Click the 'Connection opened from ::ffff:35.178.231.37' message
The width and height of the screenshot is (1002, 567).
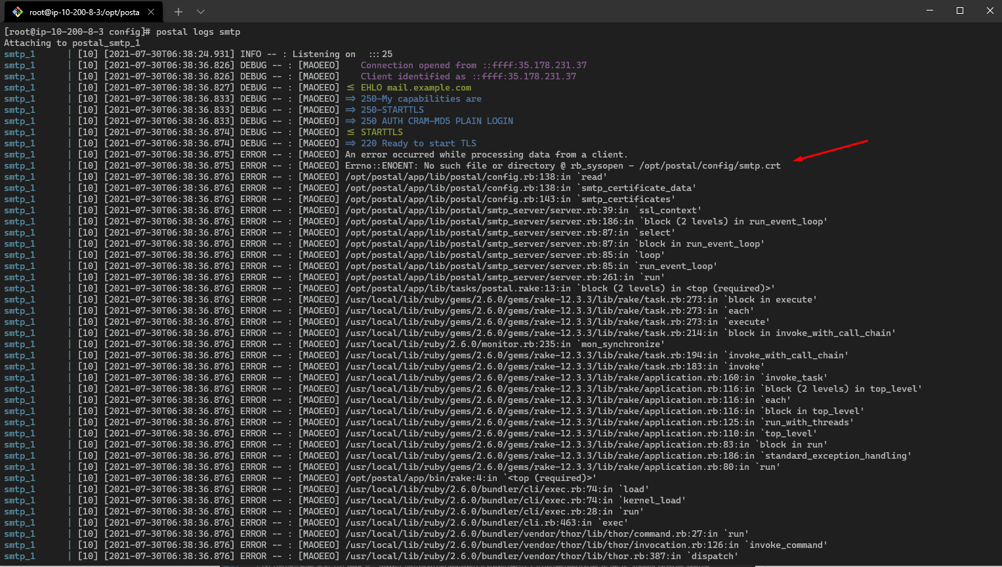coord(474,65)
